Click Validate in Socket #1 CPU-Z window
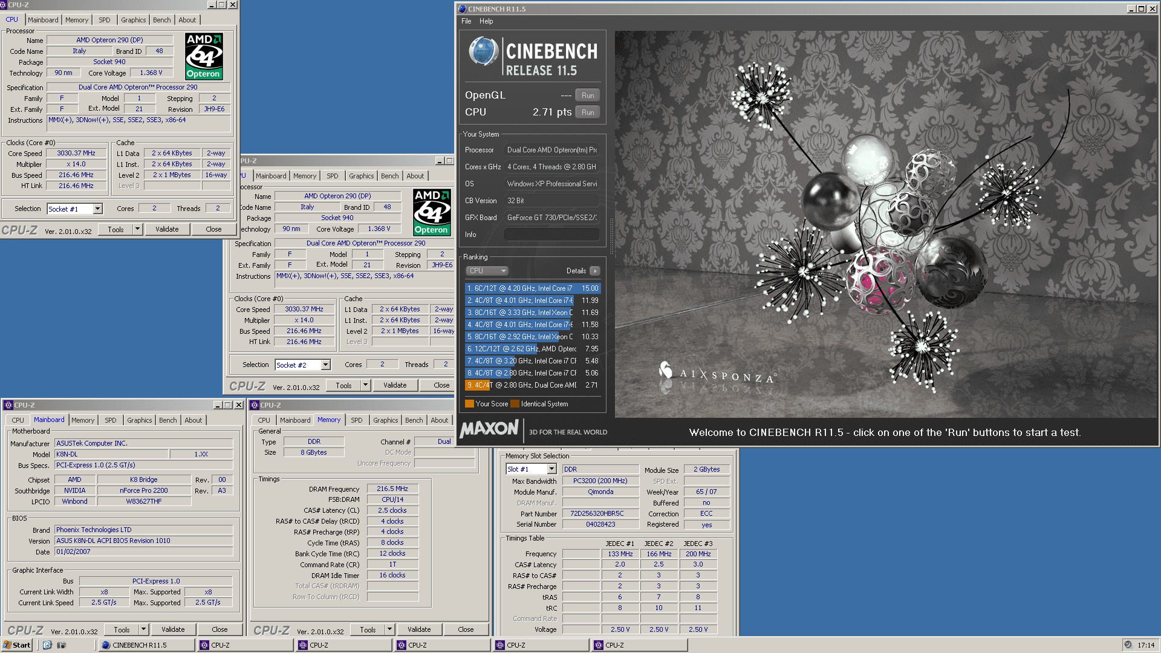Screen dimensions: 1161x653 click(167, 229)
